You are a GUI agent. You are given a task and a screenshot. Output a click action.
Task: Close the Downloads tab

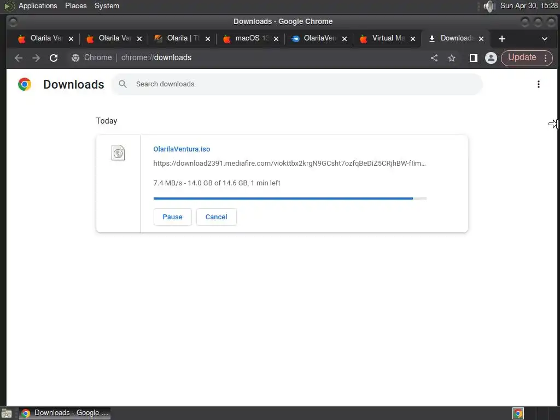[481, 39]
